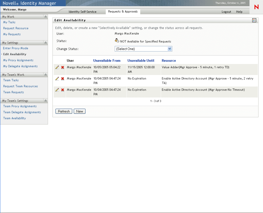Image resolution: width=263 pixels, height=213 pixels.
Task: Click the Mgr Approve-No Timeout resource text
Action: click(x=203, y=90)
